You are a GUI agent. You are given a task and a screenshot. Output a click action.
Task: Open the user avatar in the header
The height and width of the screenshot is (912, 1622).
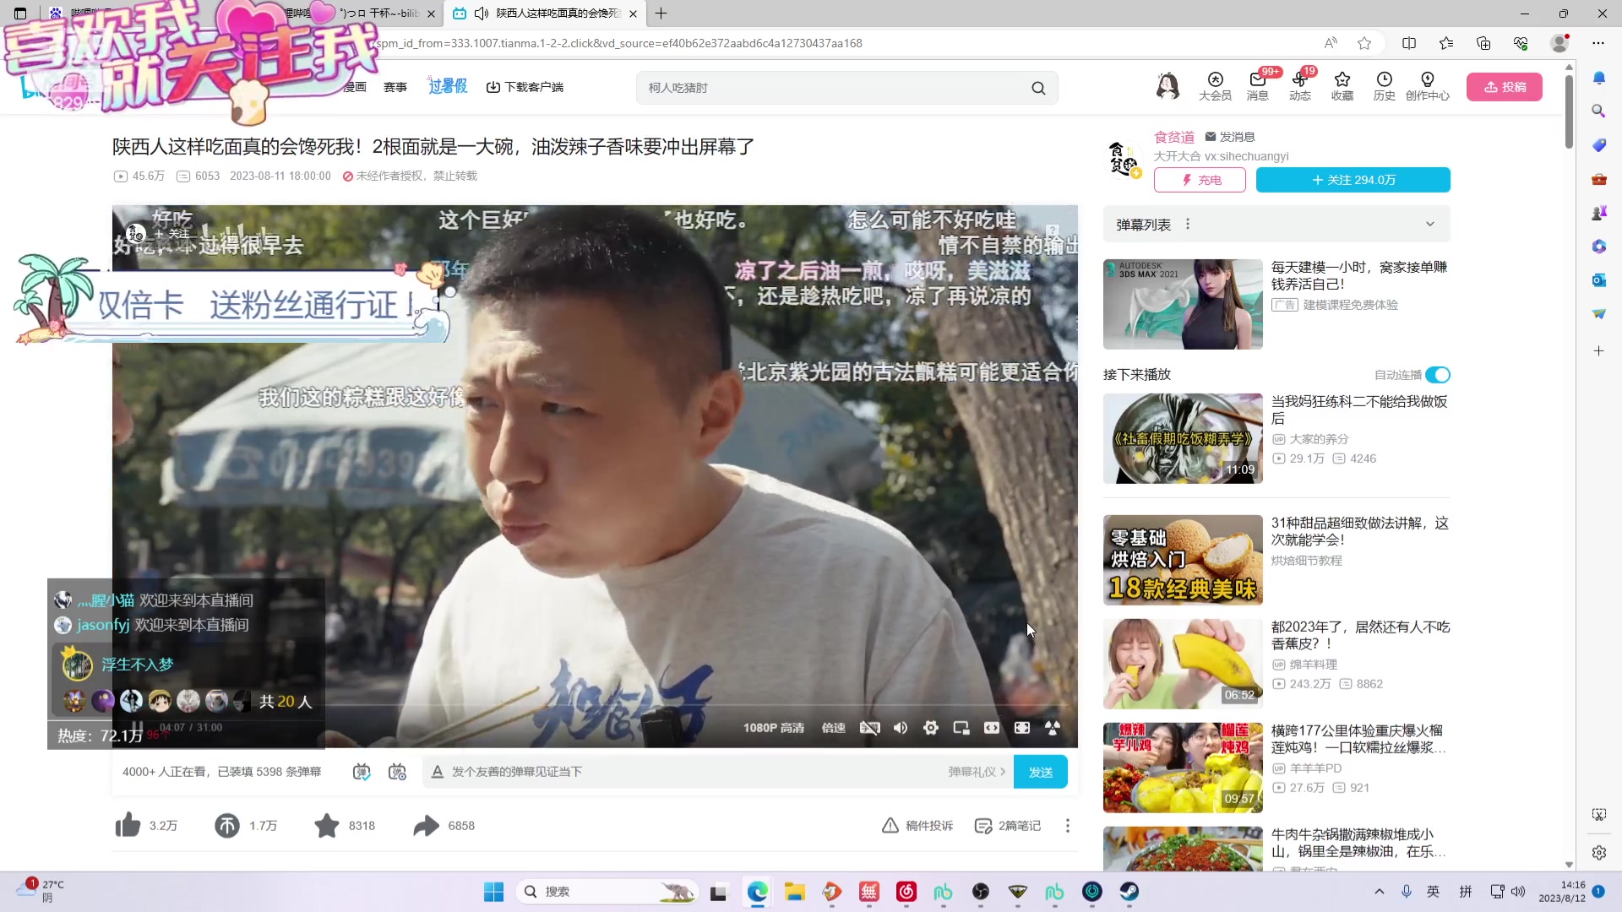click(x=1168, y=86)
